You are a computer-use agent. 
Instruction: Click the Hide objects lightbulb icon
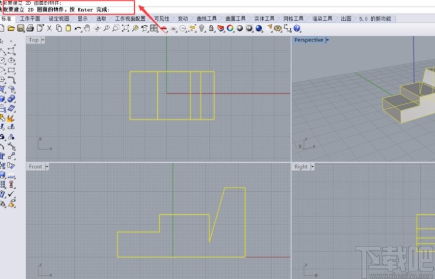click(202, 28)
